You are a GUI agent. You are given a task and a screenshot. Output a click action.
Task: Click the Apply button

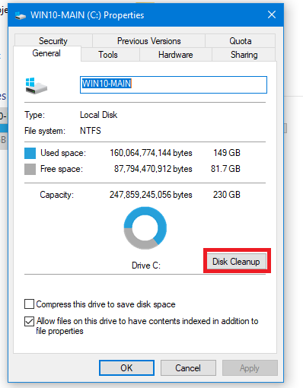point(250,367)
